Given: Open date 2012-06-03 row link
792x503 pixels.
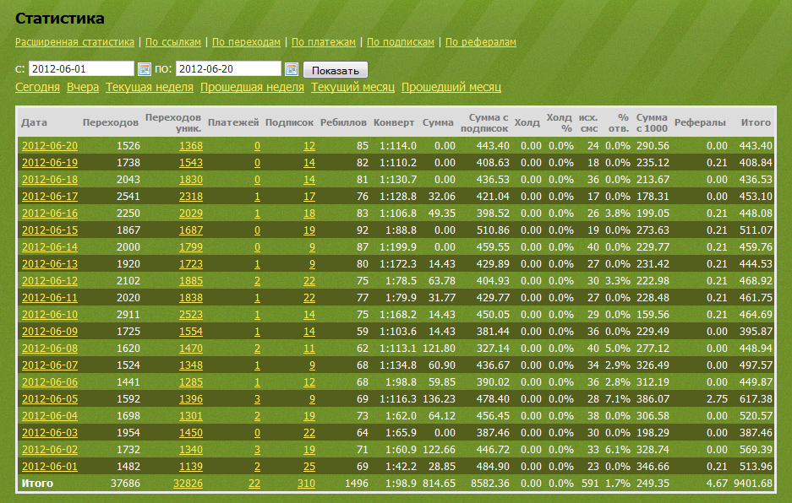Looking at the screenshot, I should coord(50,433).
